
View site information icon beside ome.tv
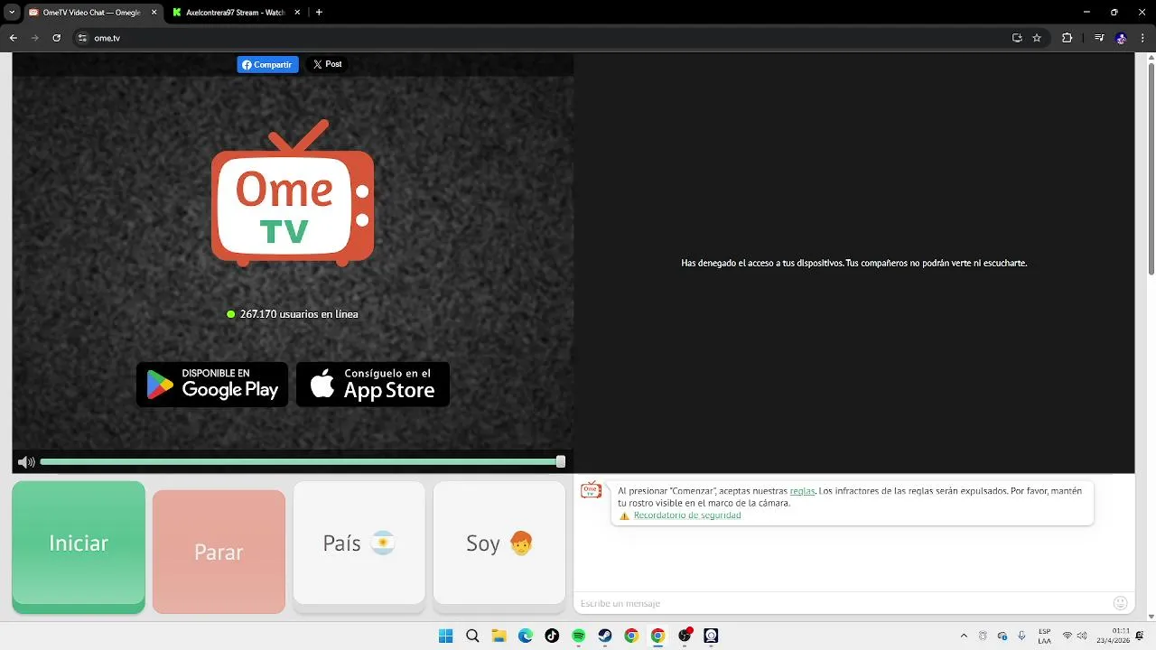point(82,38)
